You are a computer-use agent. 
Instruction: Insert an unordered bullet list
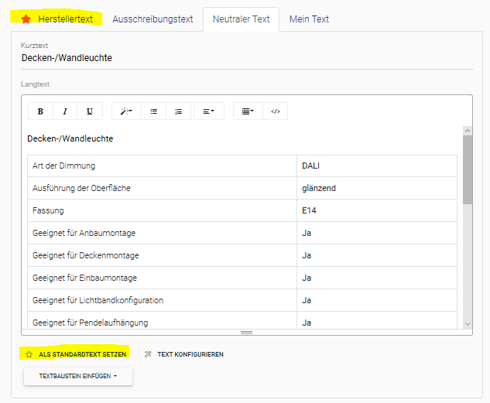pyautogui.click(x=153, y=111)
